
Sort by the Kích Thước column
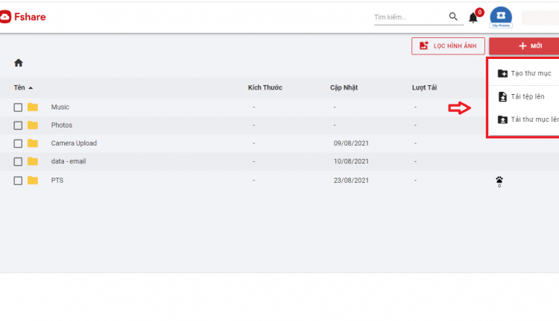point(265,87)
